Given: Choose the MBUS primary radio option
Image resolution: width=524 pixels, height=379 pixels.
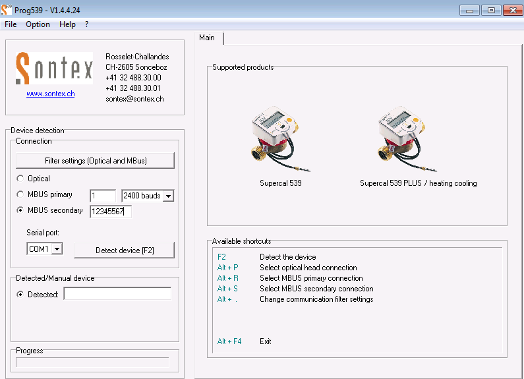Looking at the screenshot, I should [x=20, y=195].
